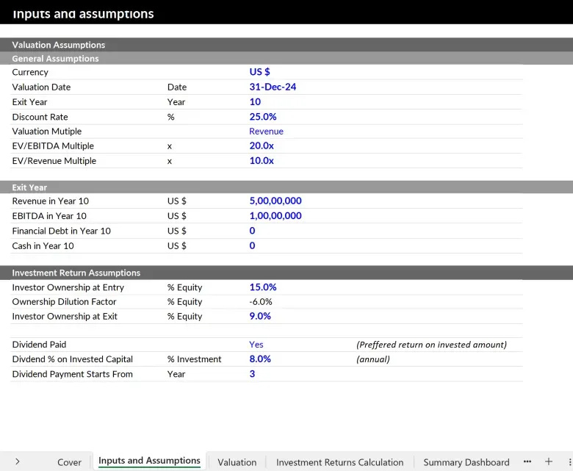Viewport: 573px width, 471px height.
Task: Select Divdend % on Invested Capital label
Action: 72,359
